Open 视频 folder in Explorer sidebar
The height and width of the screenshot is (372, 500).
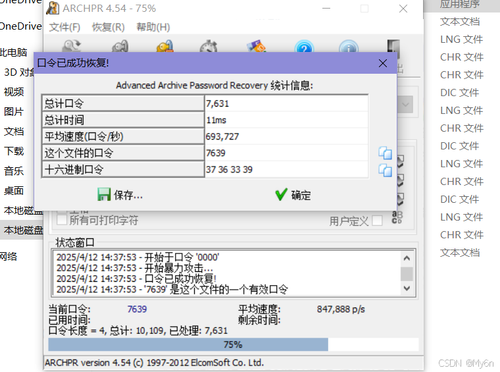(14, 92)
